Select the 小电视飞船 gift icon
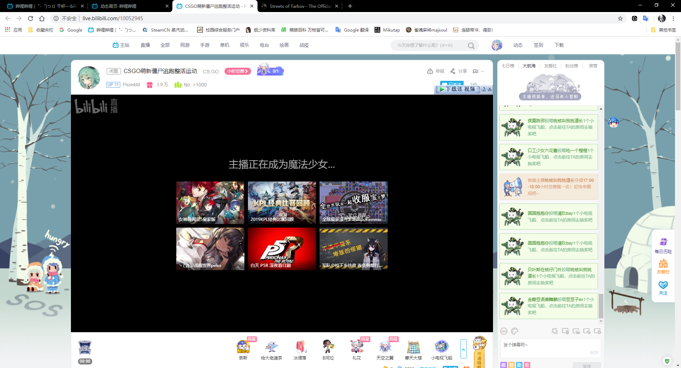 pyautogui.click(x=442, y=347)
